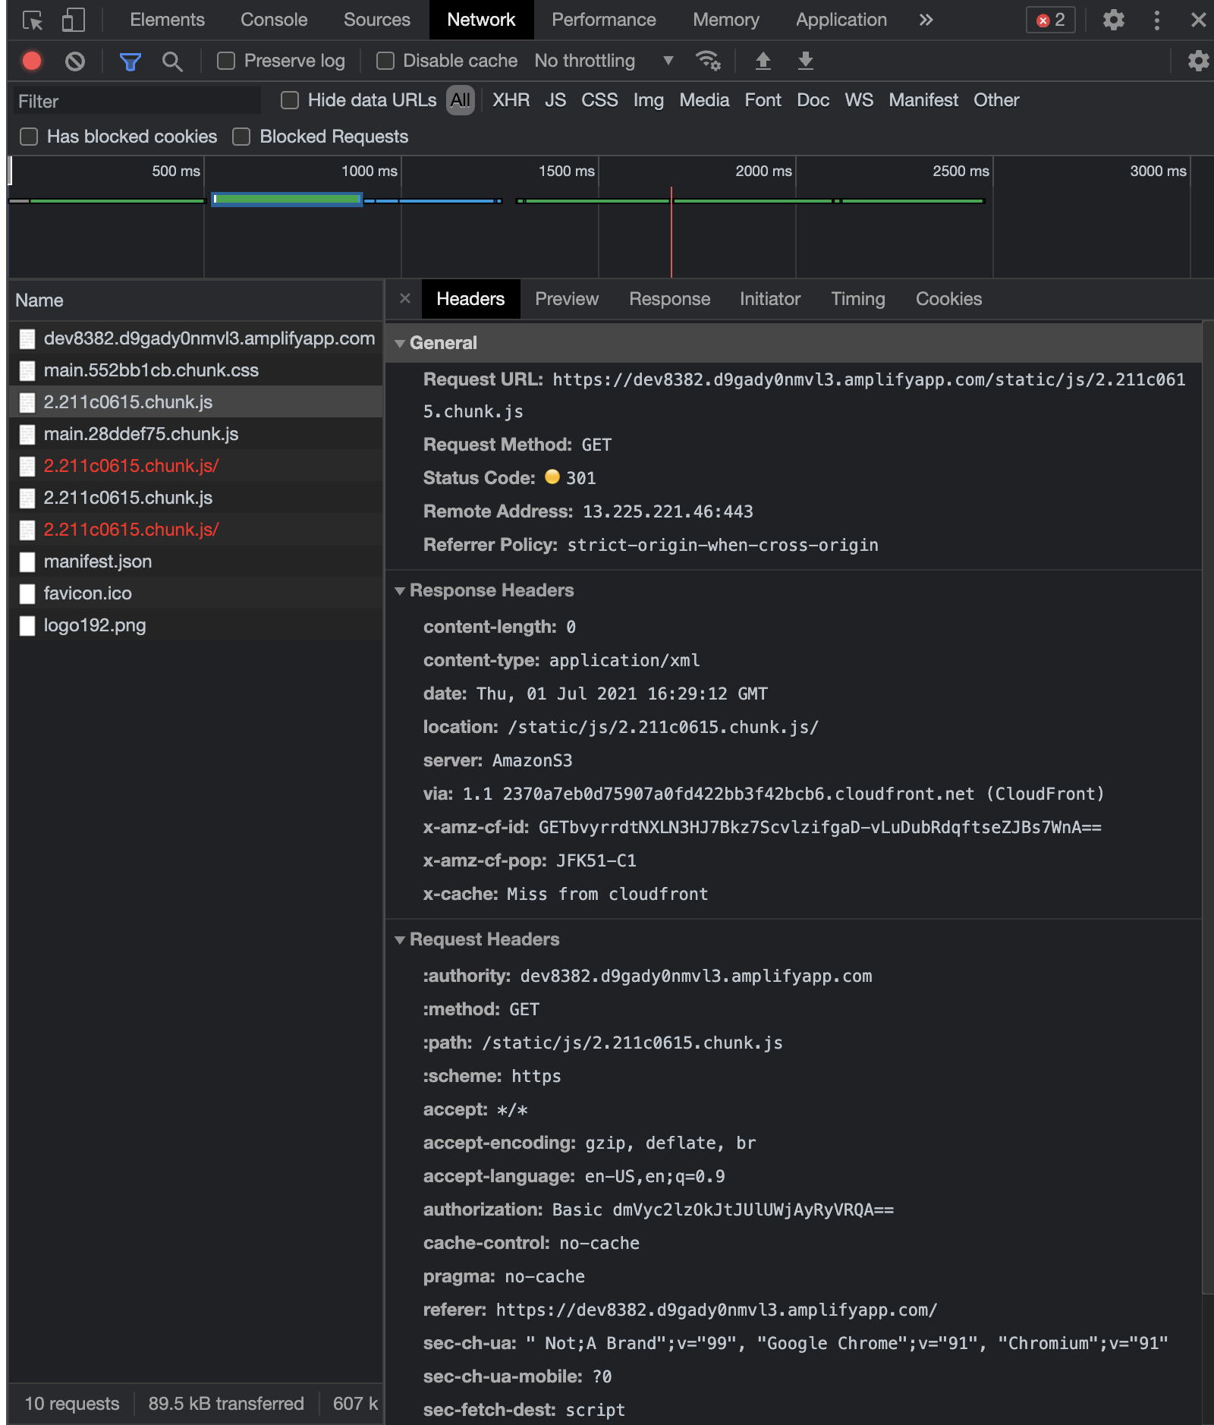Screen dimensions: 1214x1425
Task: Click the Request URL value
Action: click(804, 395)
